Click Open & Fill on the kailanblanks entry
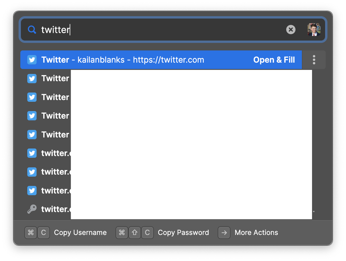 (274, 60)
